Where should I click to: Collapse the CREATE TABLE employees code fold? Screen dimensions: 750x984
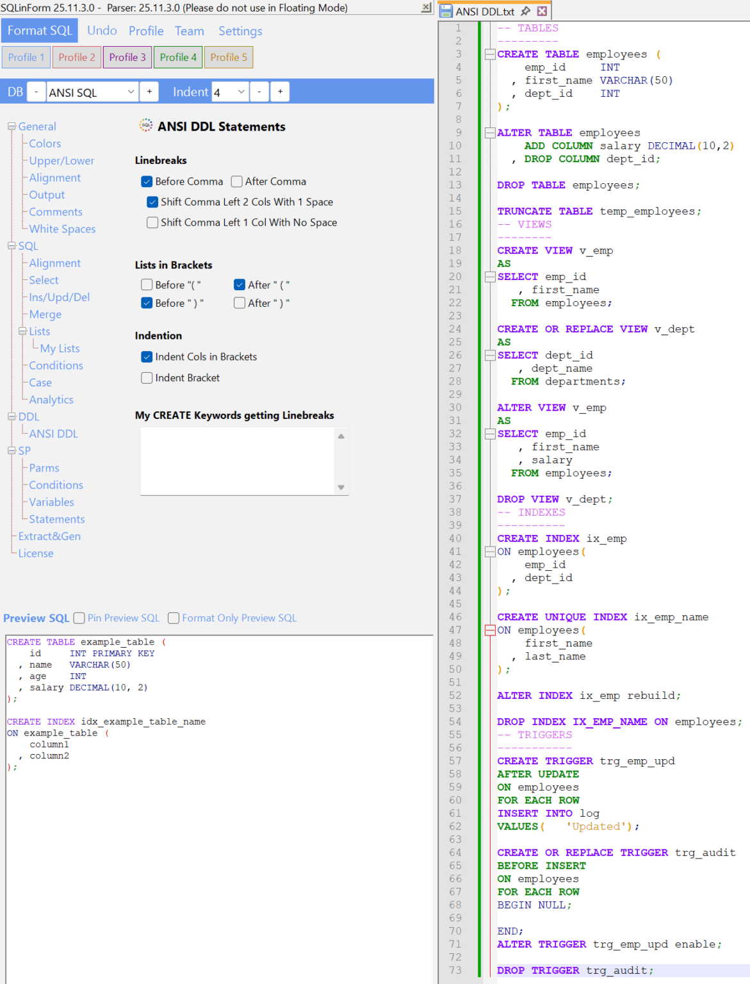tap(489, 54)
